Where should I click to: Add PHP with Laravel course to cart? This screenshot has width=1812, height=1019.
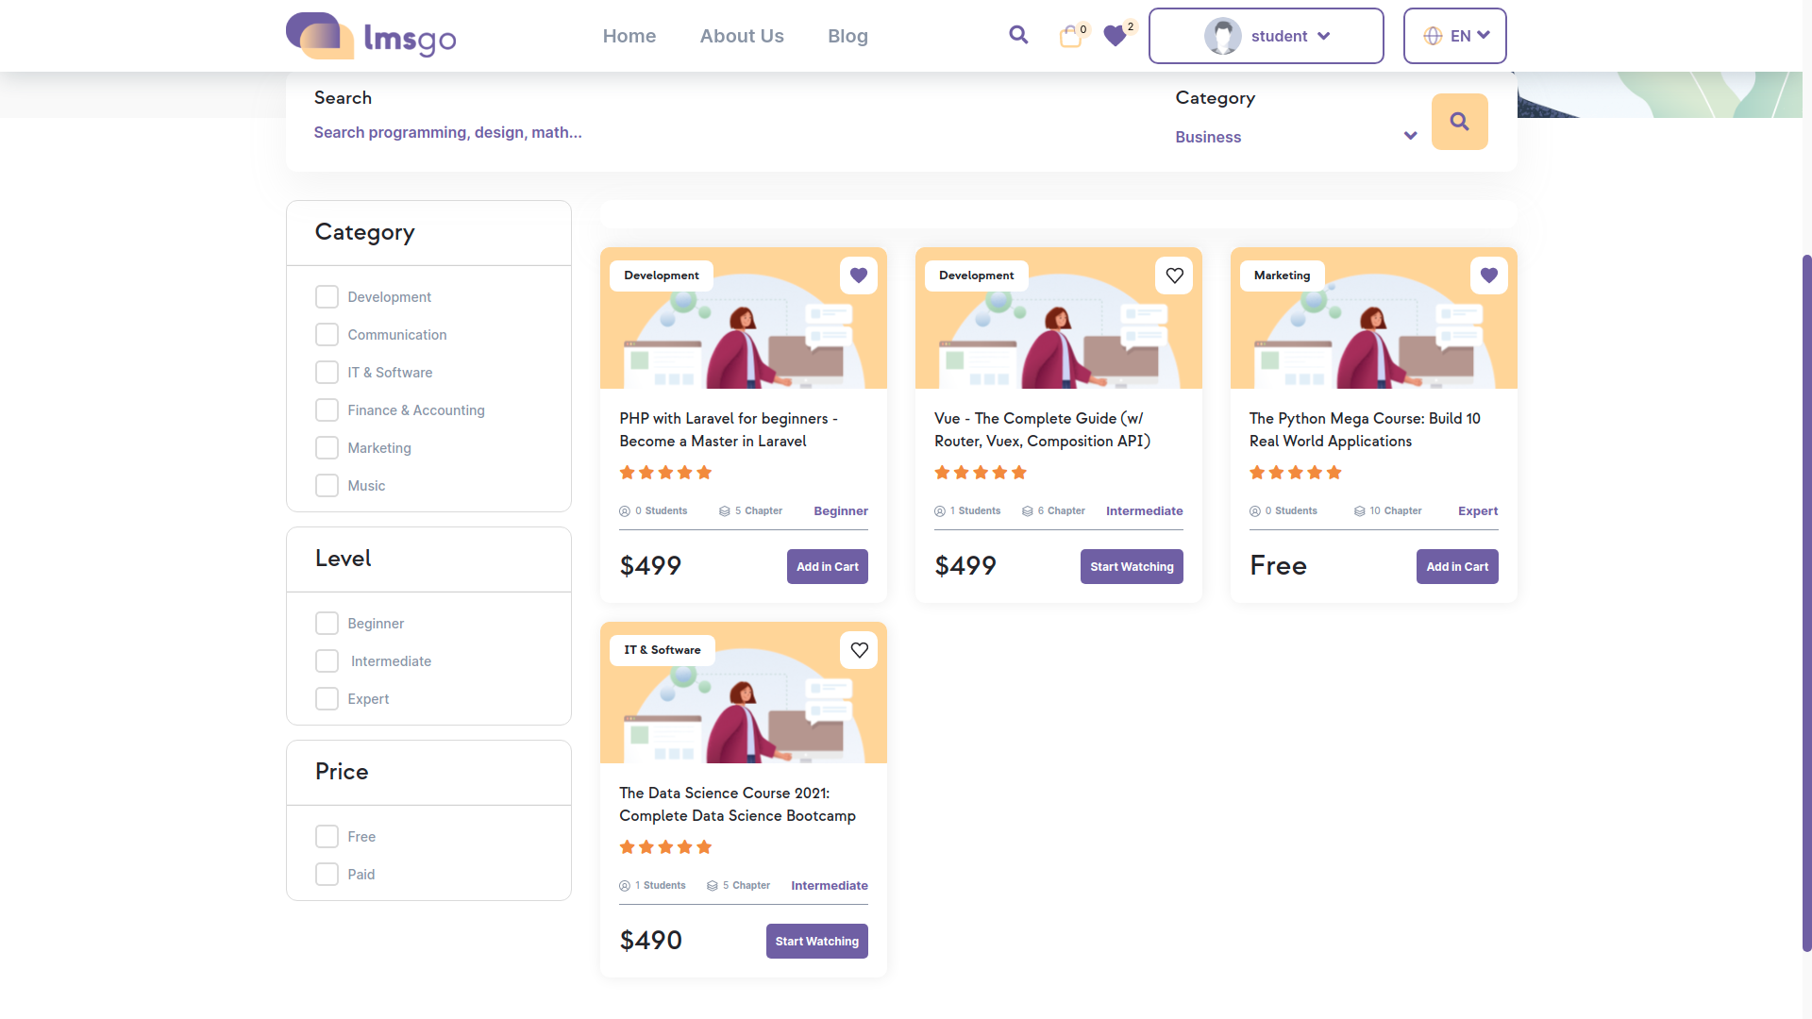[x=827, y=567]
